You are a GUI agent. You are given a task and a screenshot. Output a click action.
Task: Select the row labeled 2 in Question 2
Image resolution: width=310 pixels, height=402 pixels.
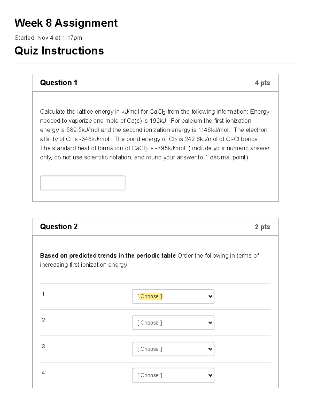coord(43,320)
